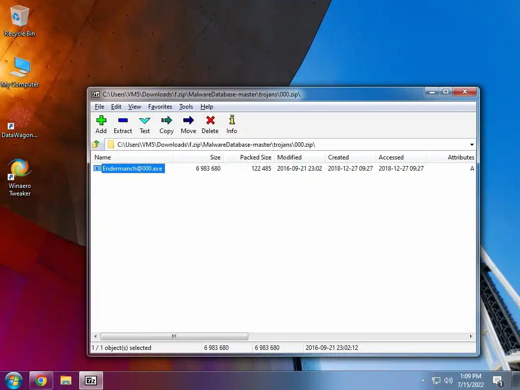This screenshot has height=390, width=520.
Task: Open the Help menu
Action: [x=207, y=107]
